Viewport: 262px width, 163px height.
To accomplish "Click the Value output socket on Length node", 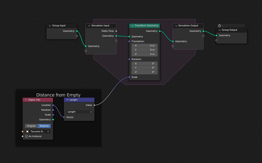I will [95, 105].
